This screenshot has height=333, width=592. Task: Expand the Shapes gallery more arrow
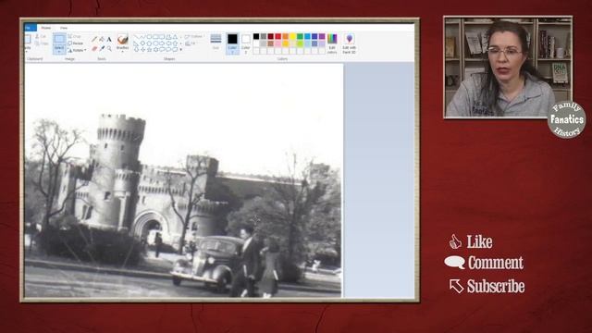coord(181,49)
